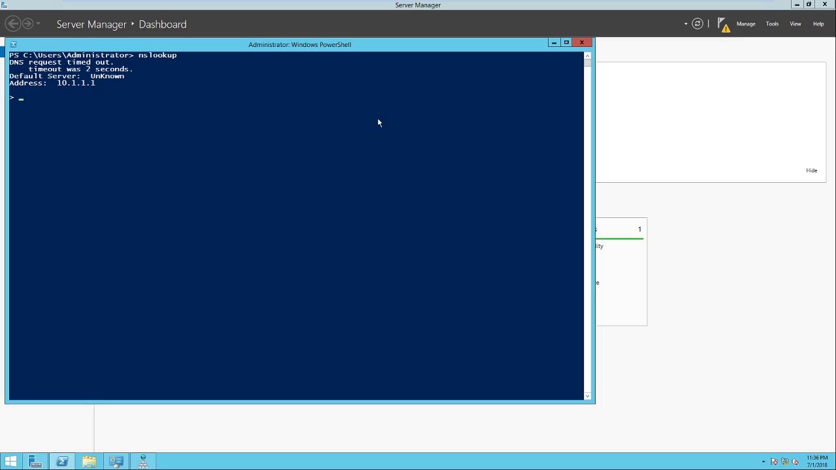Image resolution: width=836 pixels, height=470 pixels.
Task: Switch to PowerShell taskbar icon
Action: click(x=62, y=462)
